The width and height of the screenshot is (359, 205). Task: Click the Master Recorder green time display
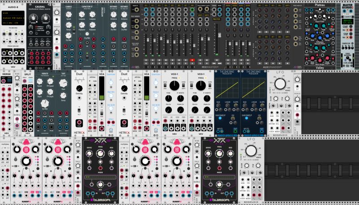347,22
